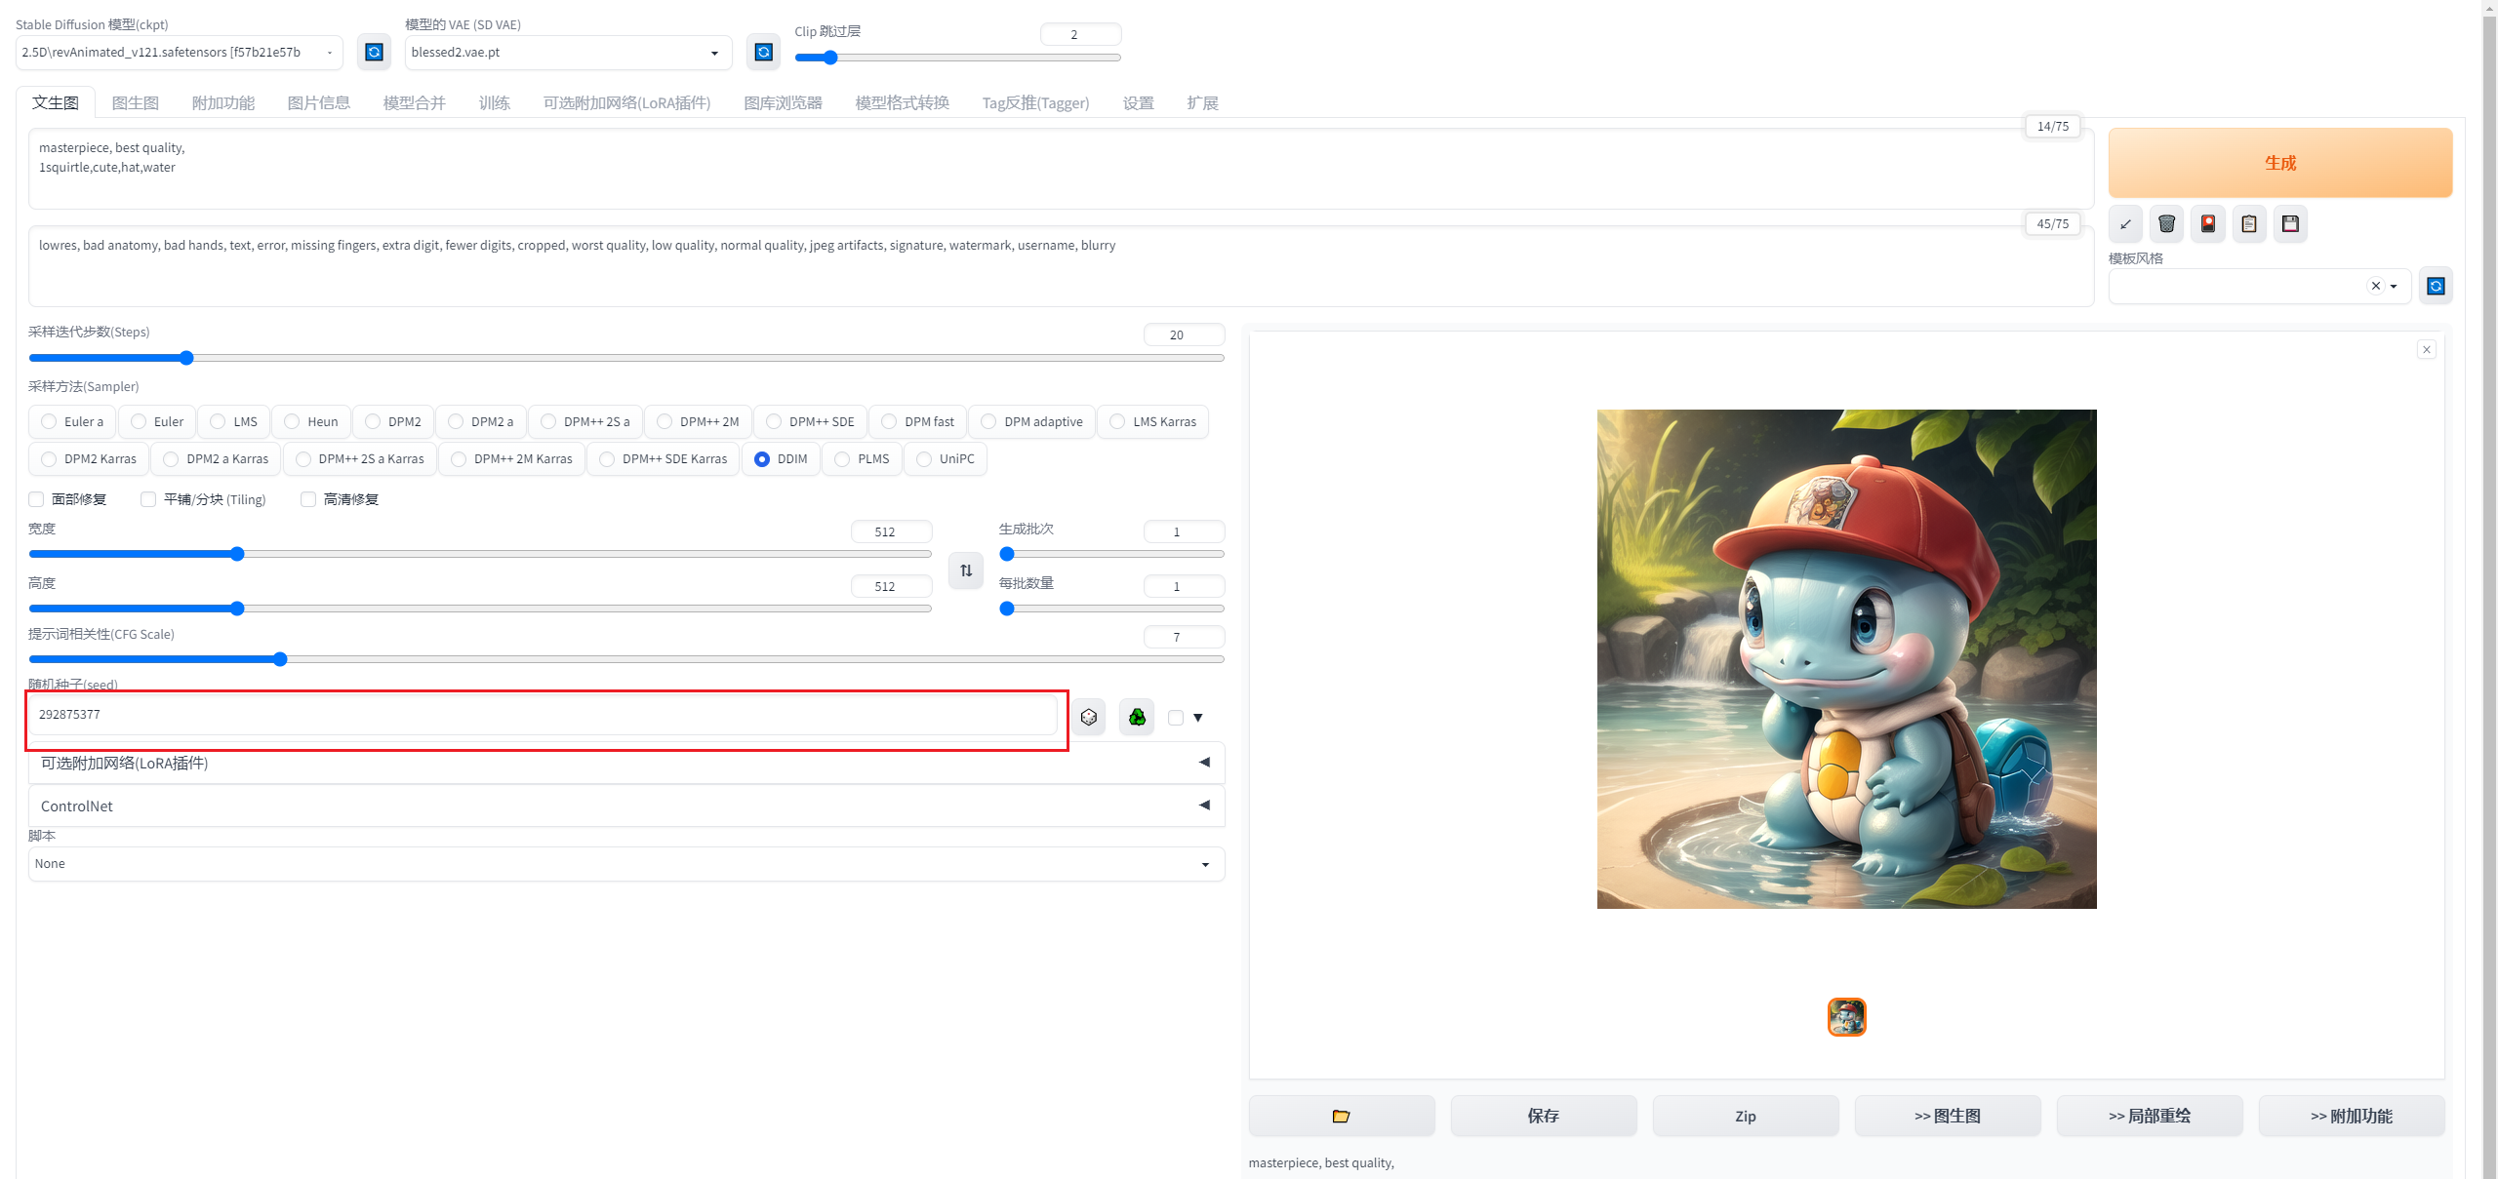2498x1179 pixels.
Task: Enable the Tiling checkbox
Action: pyautogui.click(x=148, y=499)
